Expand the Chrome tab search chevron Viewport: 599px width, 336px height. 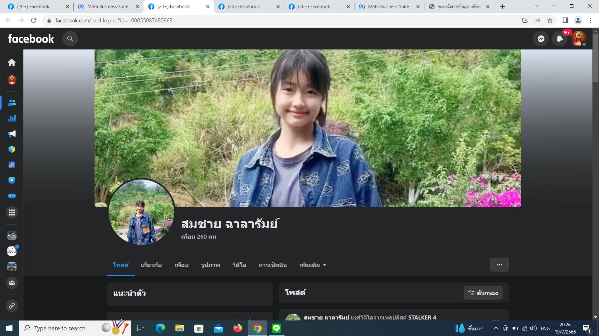(536, 6)
